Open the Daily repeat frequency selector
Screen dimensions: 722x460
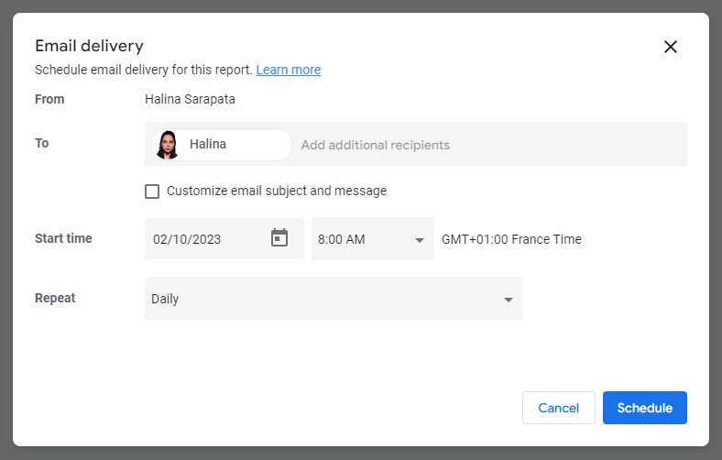321,299
